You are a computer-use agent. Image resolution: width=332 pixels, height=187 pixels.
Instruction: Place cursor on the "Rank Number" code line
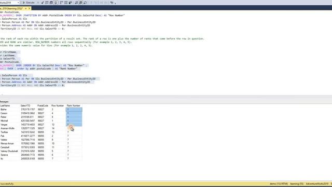(x=38, y=69)
